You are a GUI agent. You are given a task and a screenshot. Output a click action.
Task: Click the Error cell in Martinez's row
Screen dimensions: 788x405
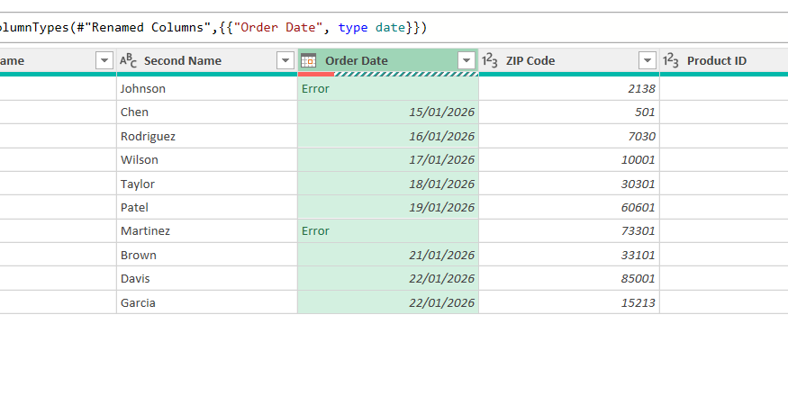click(388, 230)
